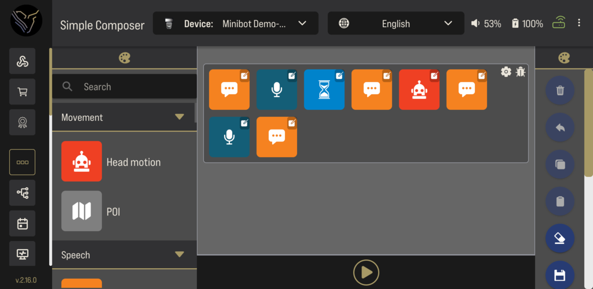Click the right panel vertical scrollbar
Image resolution: width=593 pixels, height=289 pixels.
[x=588, y=123]
